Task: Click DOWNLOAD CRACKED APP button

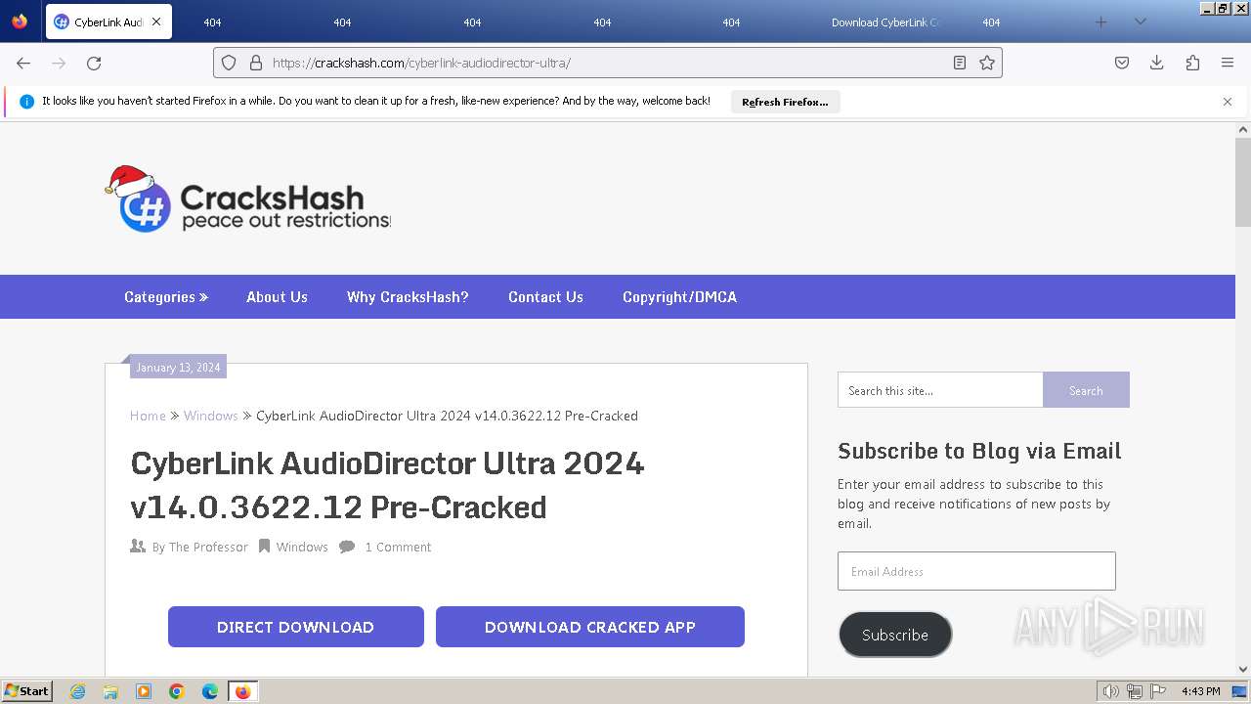Action: pyautogui.click(x=590, y=627)
